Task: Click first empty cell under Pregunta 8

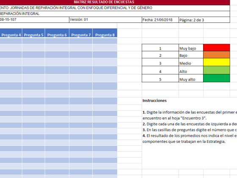Action: (105, 41)
